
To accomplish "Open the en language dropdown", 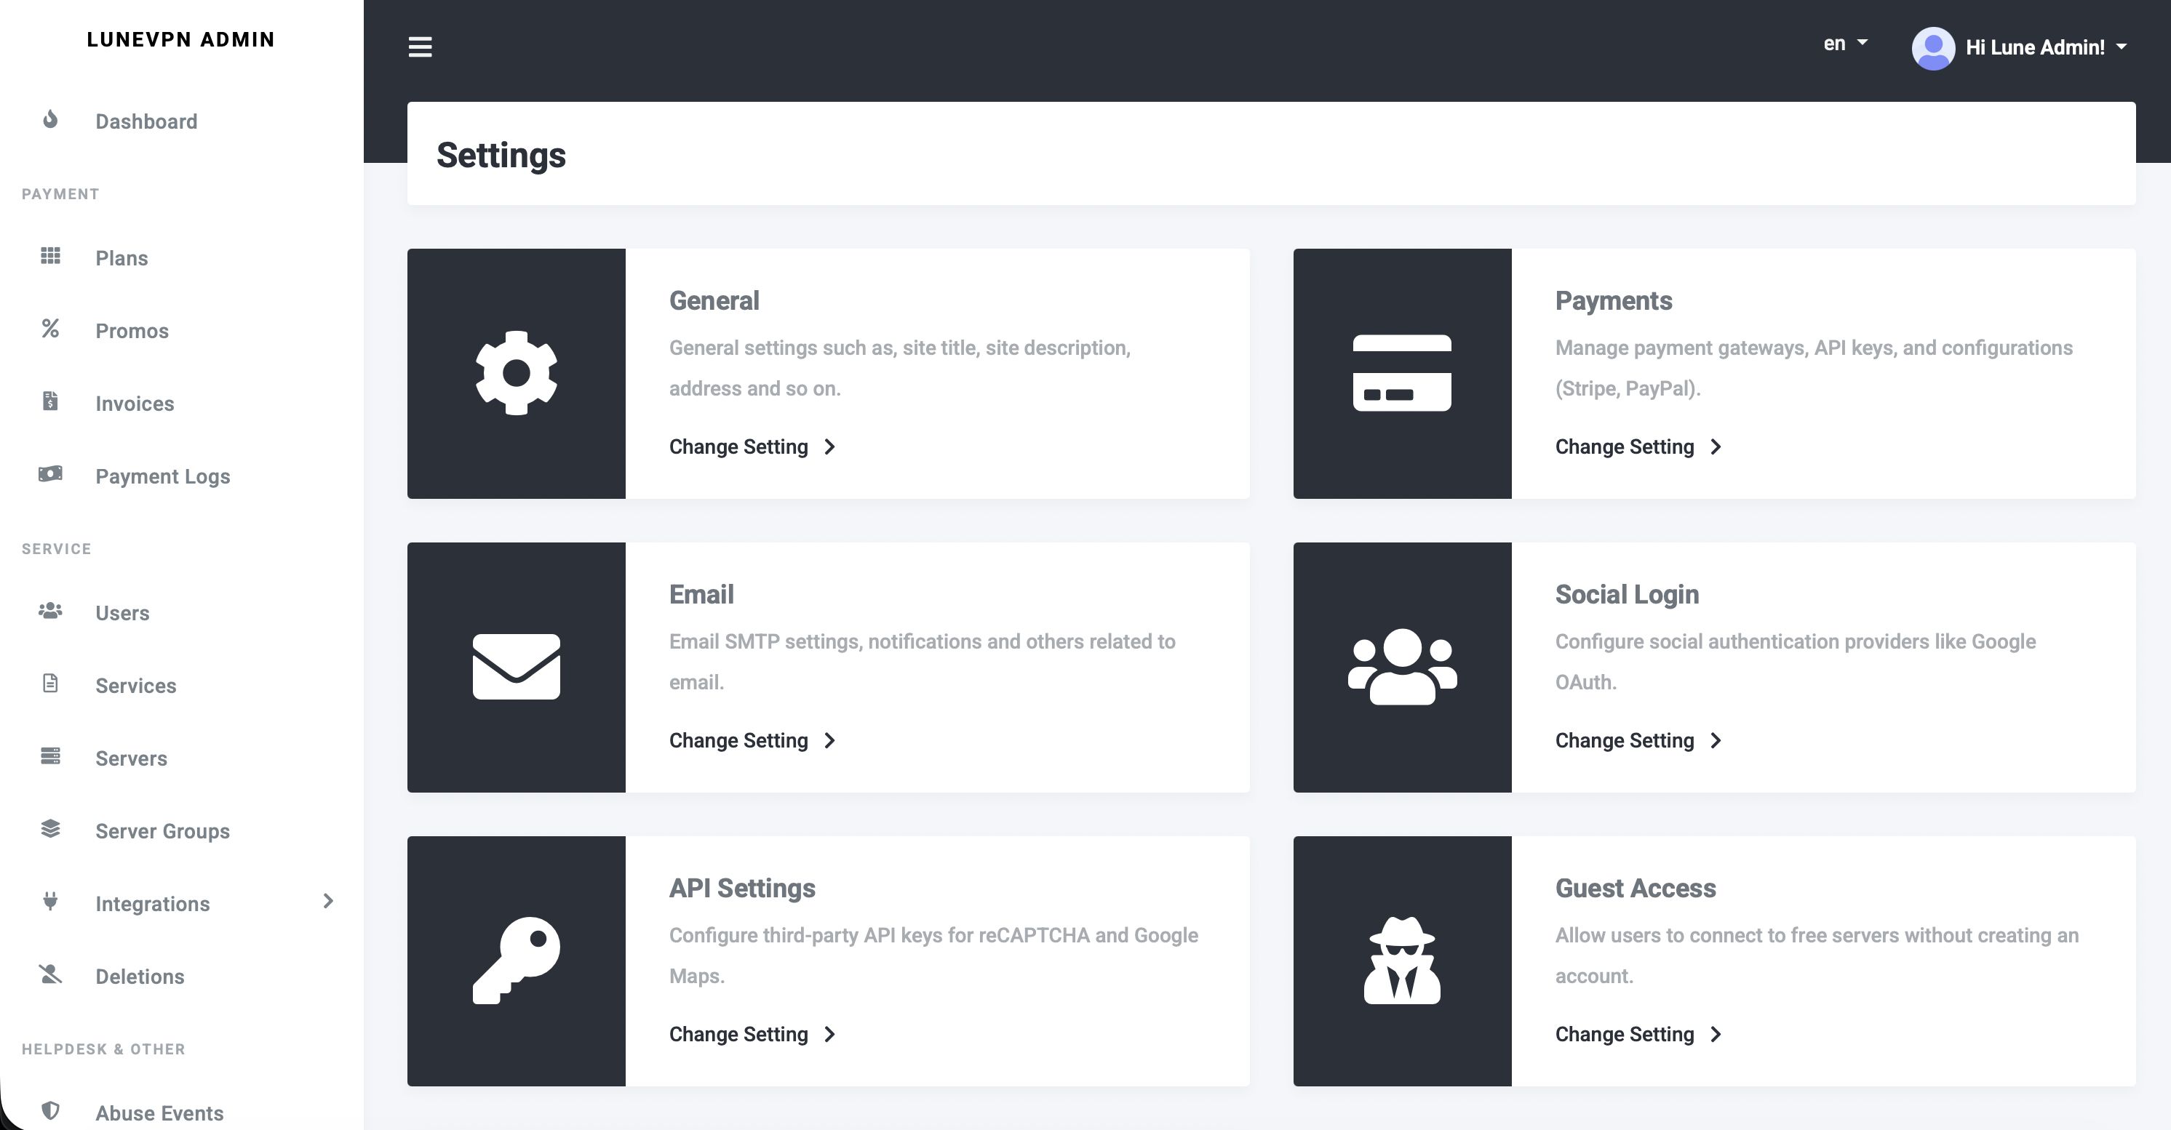I will (x=1845, y=44).
